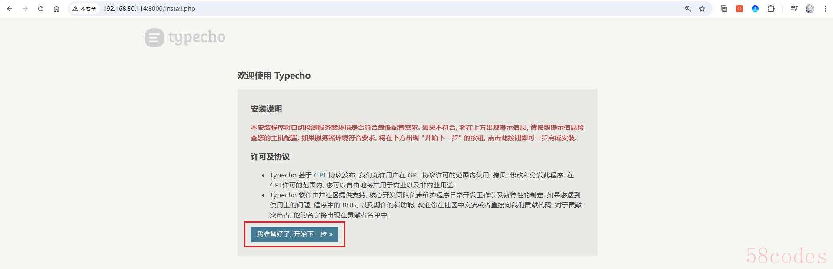Click 我准备好了, 开始下一步 button

tap(294, 234)
